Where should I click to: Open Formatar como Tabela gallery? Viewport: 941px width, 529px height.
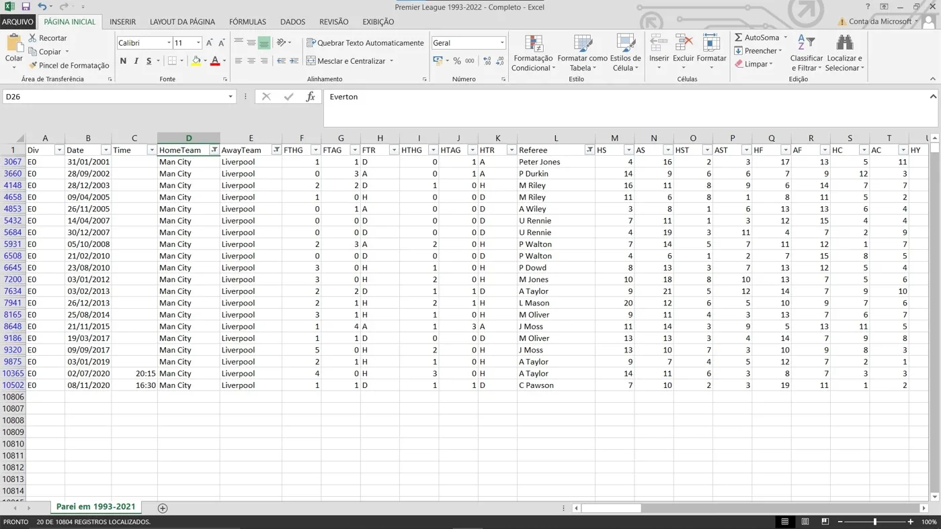(x=583, y=53)
